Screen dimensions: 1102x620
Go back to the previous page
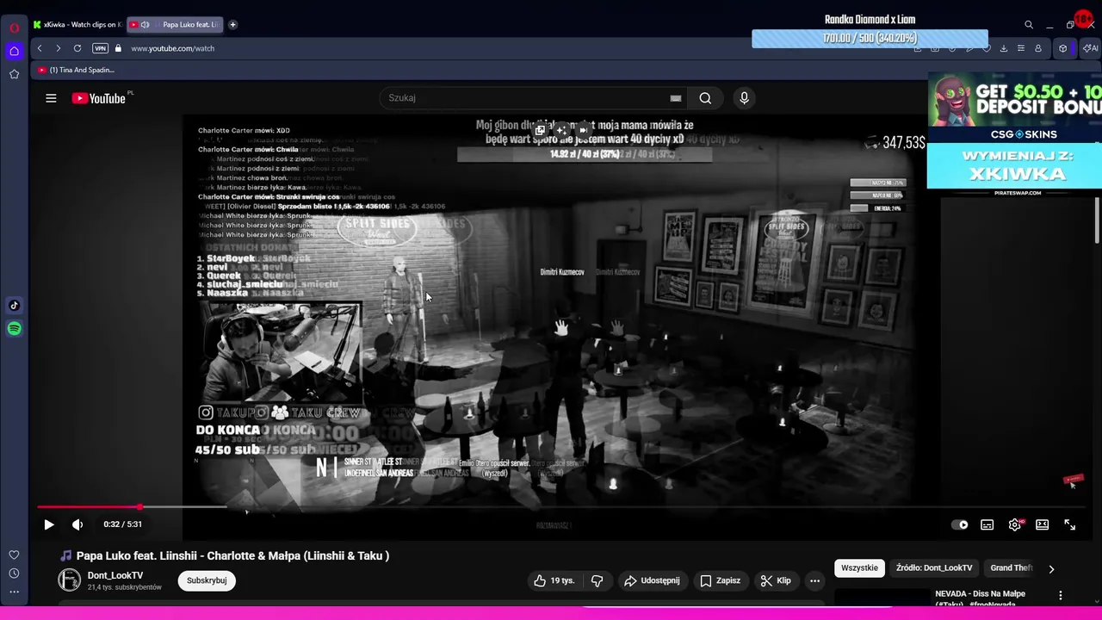[40, 48]
